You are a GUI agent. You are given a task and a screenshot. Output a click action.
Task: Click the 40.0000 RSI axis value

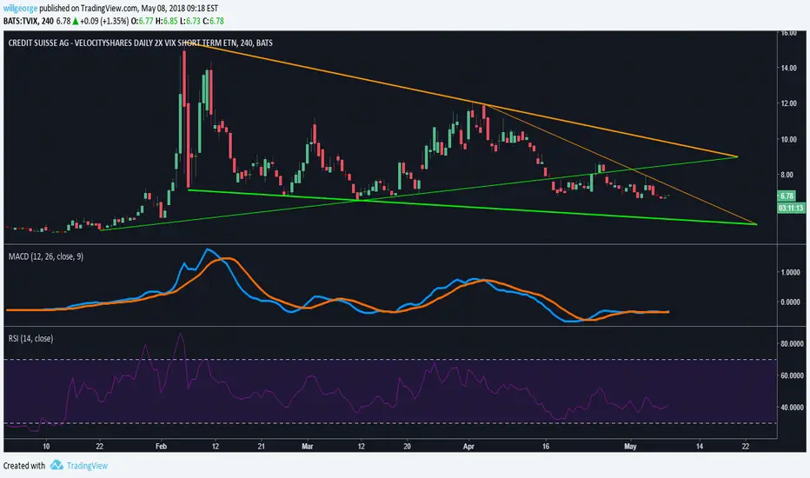click(x=793, y=408)
